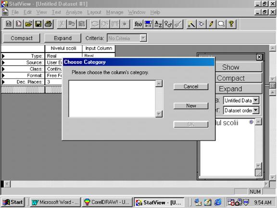Click Cancel in Choose Category dialog
Screen dimensions: 277x208
pos(191,87)
